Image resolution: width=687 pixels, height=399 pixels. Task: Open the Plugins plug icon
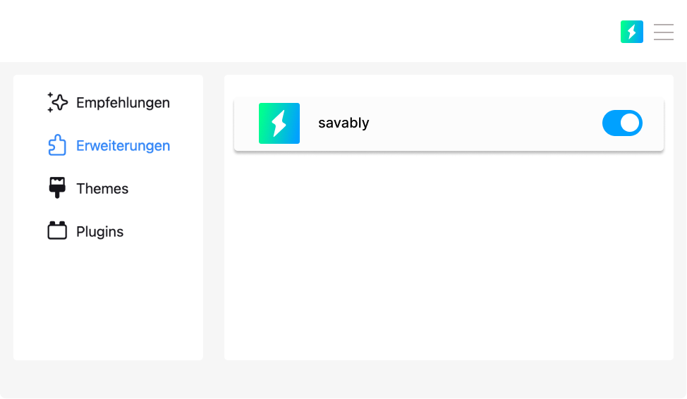[x=57, y=231]
